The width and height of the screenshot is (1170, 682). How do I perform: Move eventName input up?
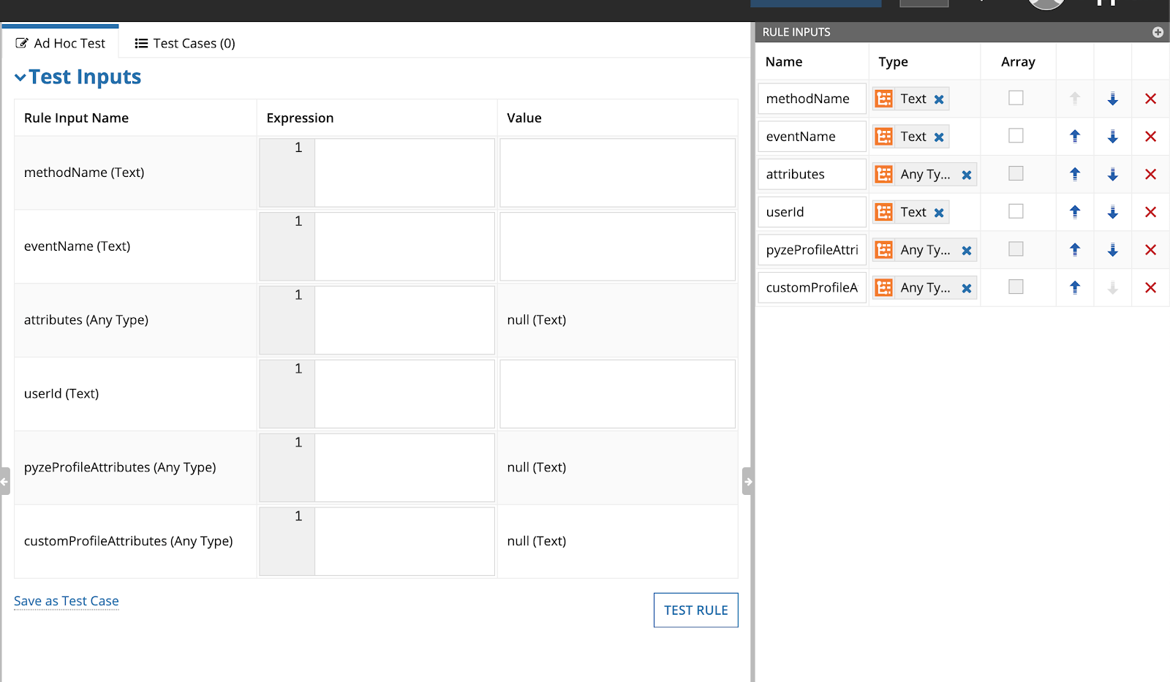pos(1075,137)
